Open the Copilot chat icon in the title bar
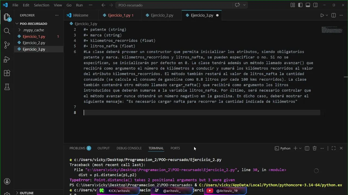 pos(237,5)
